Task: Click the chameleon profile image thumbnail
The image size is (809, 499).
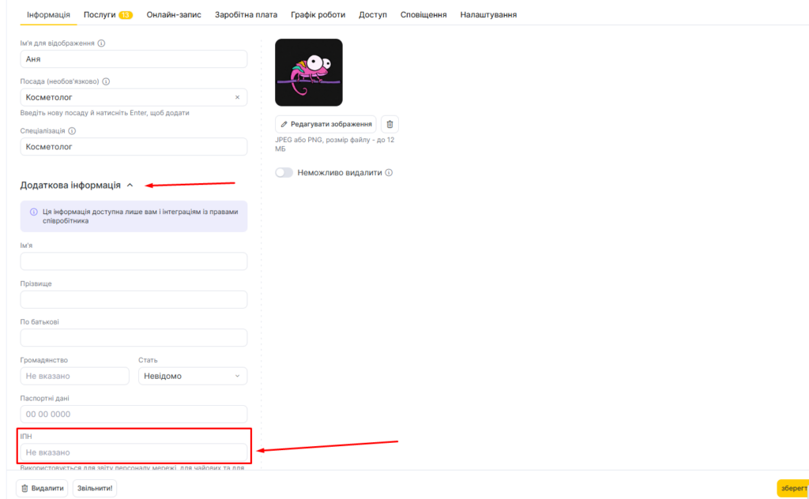Action: click(308, 72)
